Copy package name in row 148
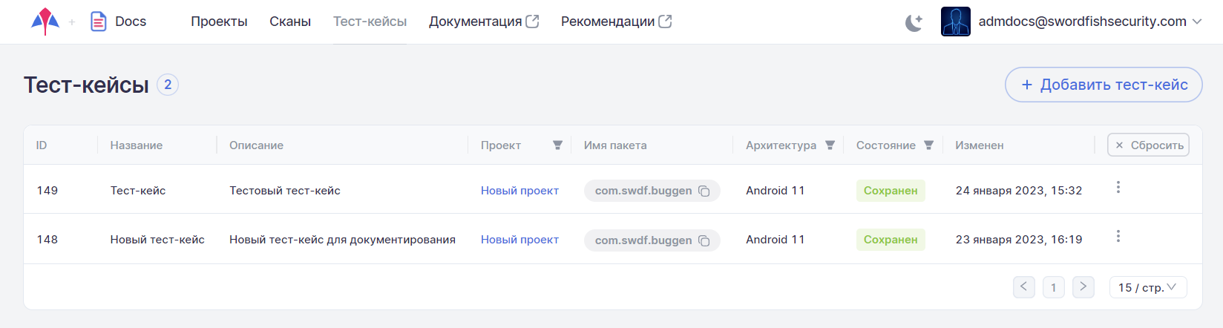Viewport: 1223px width, 328px height. 704,240
